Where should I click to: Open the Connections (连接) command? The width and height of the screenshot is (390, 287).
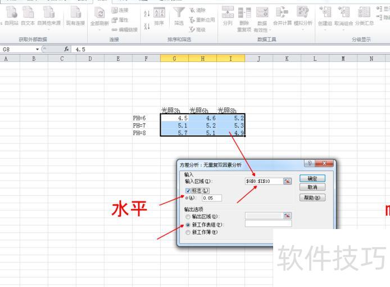coord(120,10)
